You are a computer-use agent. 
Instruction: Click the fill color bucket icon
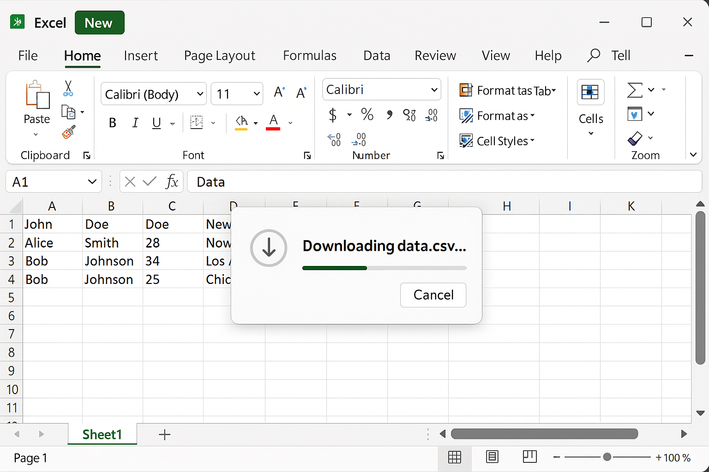(241, 122)
